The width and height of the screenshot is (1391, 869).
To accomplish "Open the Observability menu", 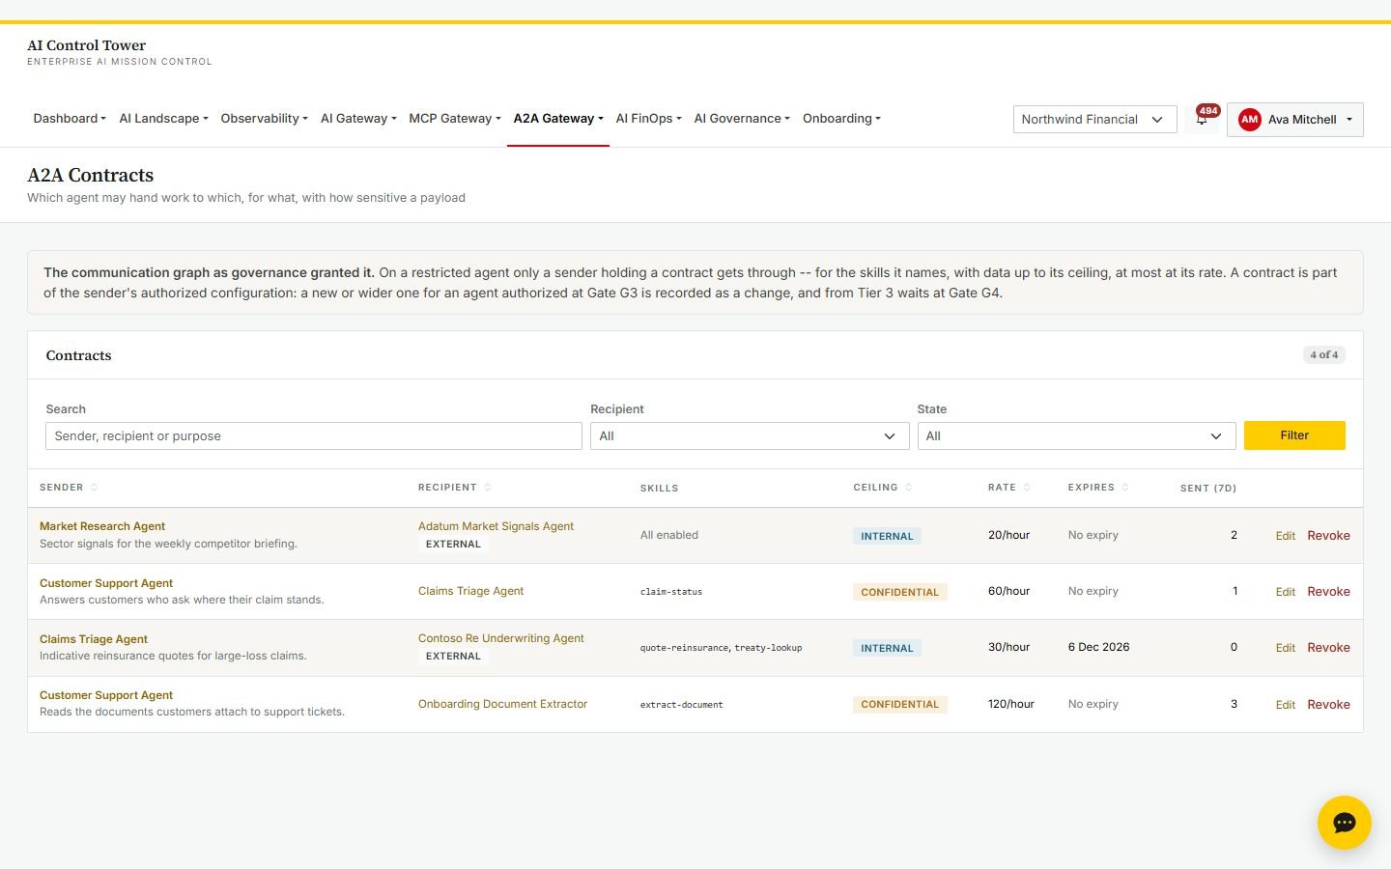I will (x=264, y=119).
